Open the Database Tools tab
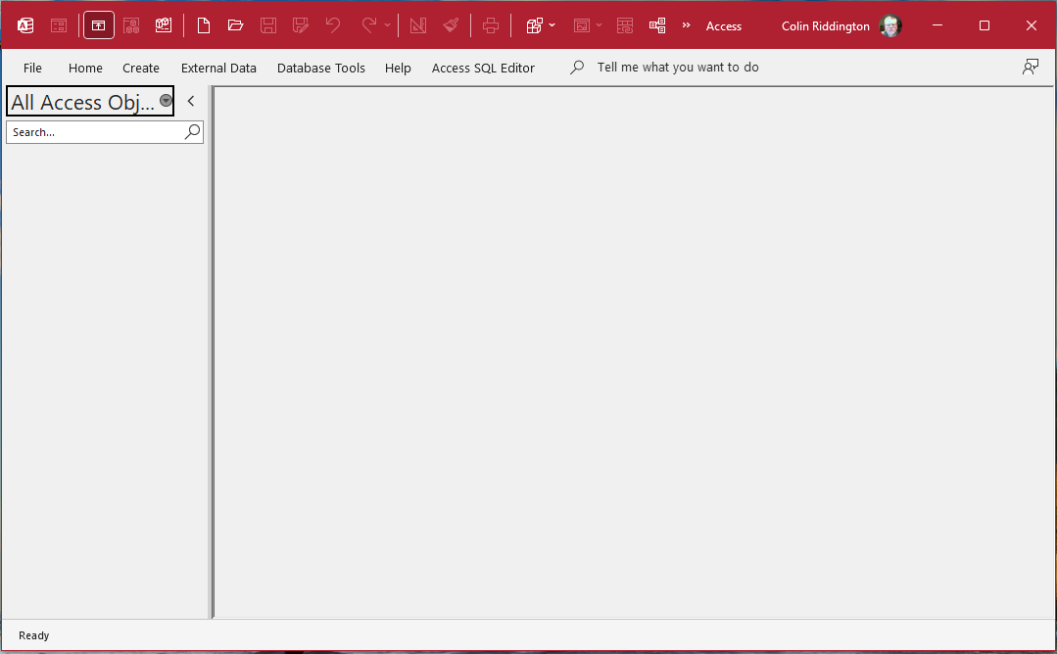1057x654 pixels. (321, 68)
